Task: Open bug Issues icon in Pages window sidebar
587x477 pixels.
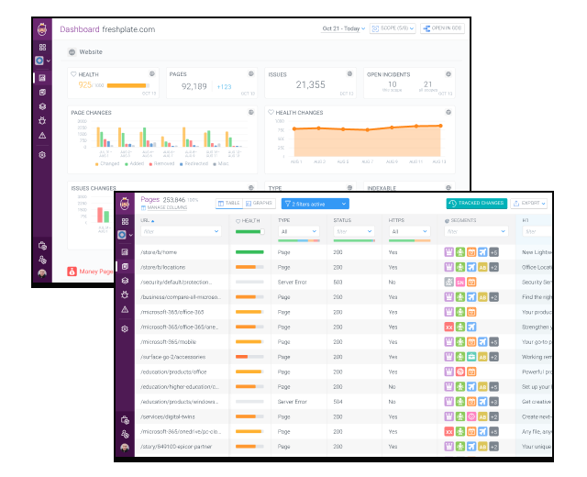Action: coord(125,294)
